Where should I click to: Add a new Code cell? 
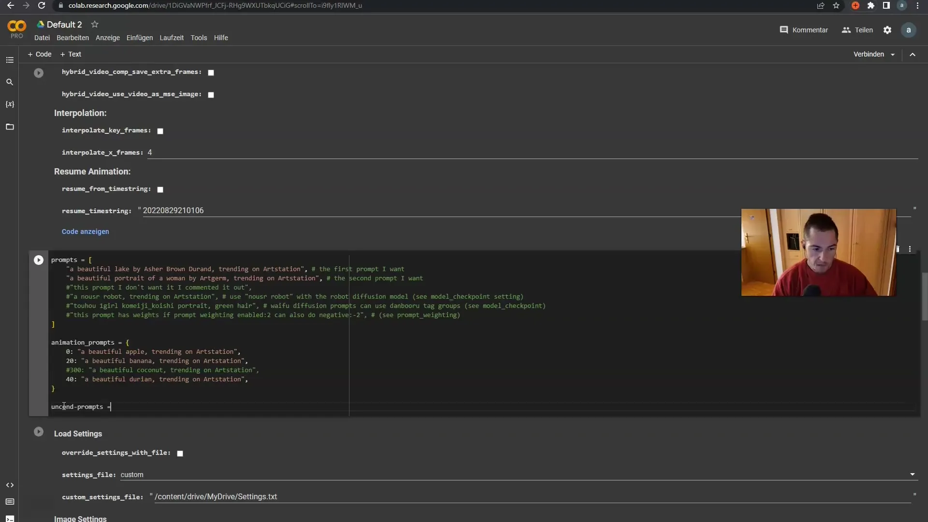point(40,54)
